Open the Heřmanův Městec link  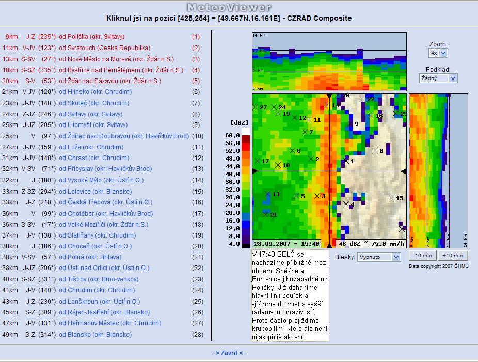click(x=110, y=323)
